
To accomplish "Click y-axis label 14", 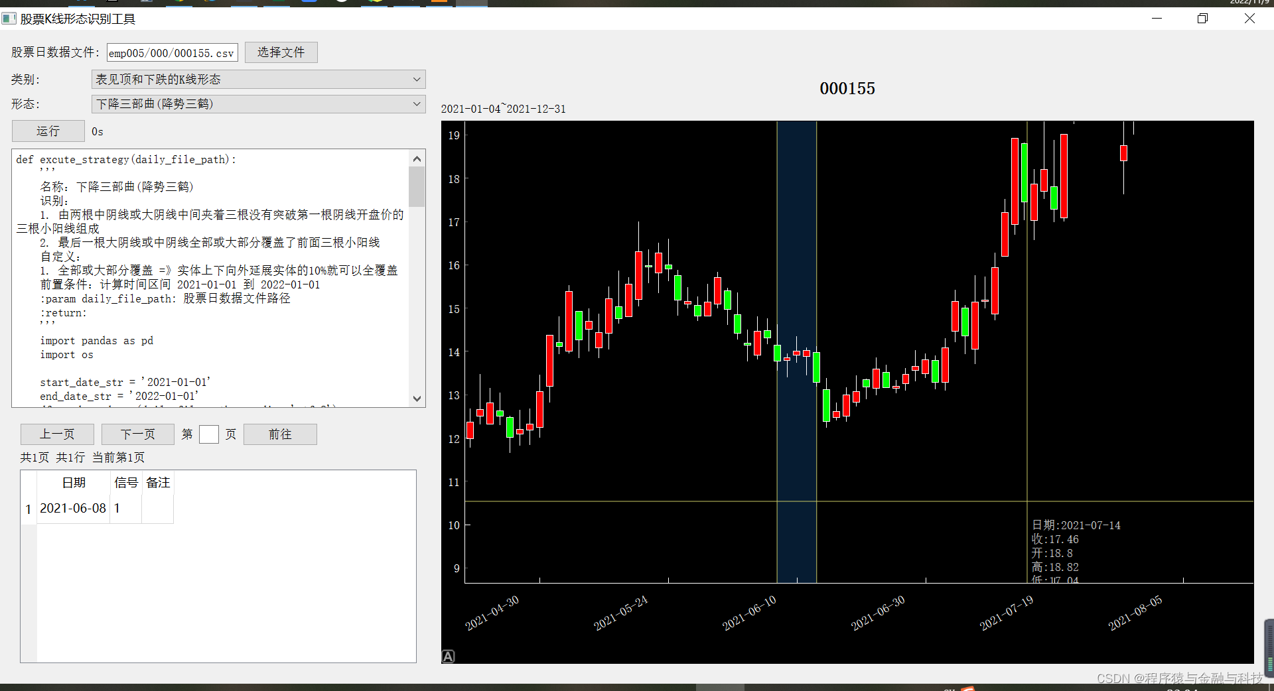I will (454, 352).
